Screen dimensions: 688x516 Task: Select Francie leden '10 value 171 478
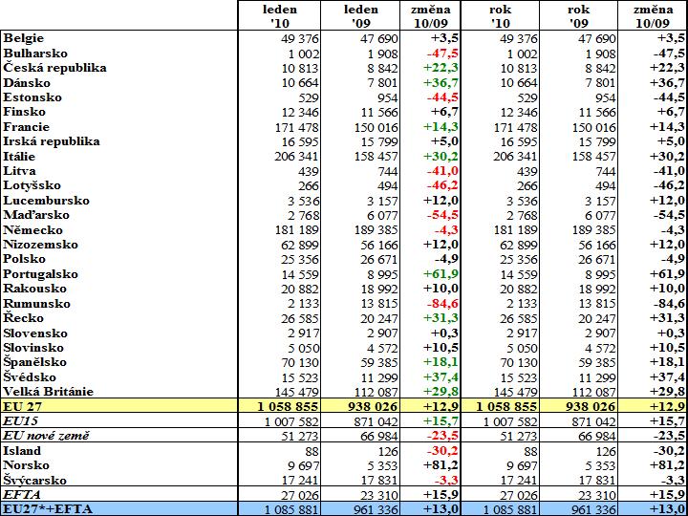[x=297, y=127]
